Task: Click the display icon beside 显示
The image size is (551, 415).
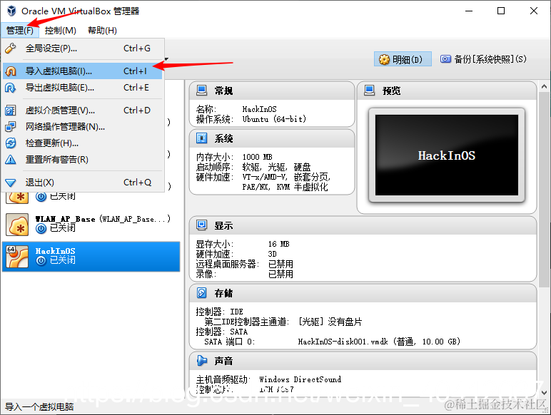Action: pos(202,225)
